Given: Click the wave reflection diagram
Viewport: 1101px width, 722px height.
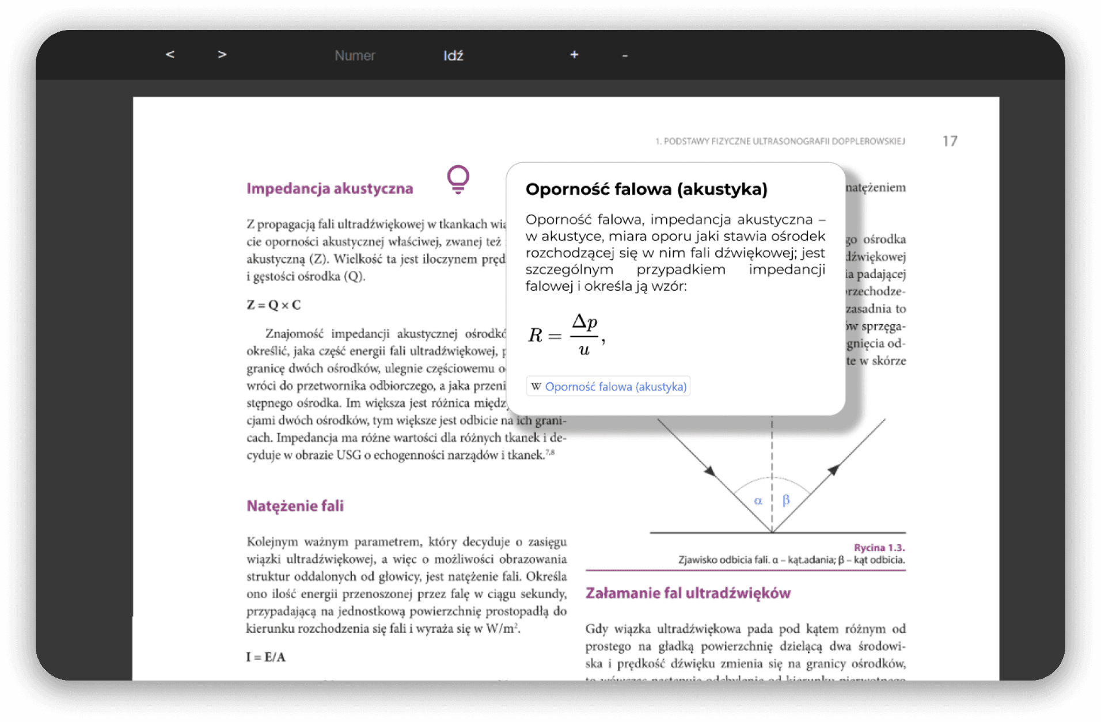Looking at the screenshot, I should click(777, 476).
